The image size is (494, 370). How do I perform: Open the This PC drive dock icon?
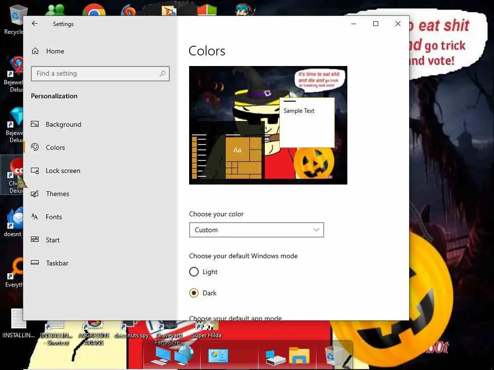[x=275, y=357]
